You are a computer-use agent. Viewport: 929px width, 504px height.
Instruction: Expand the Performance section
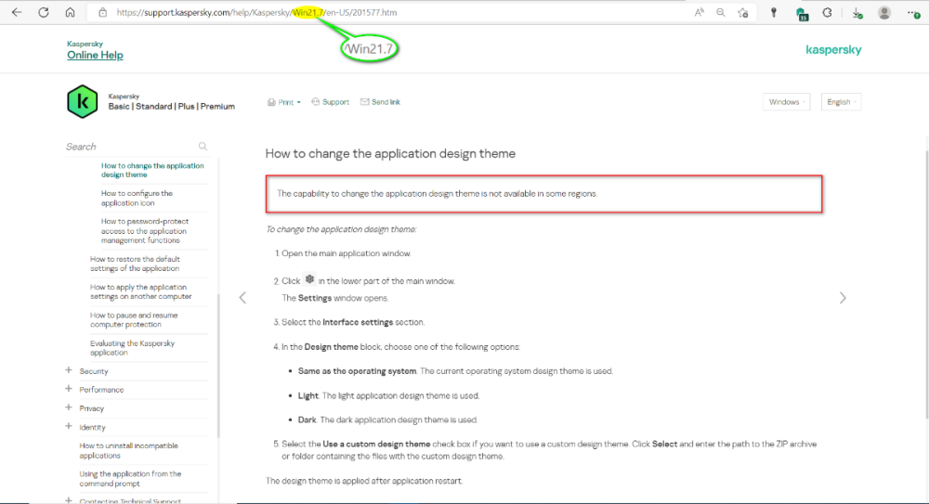click(x=68, y=389)
